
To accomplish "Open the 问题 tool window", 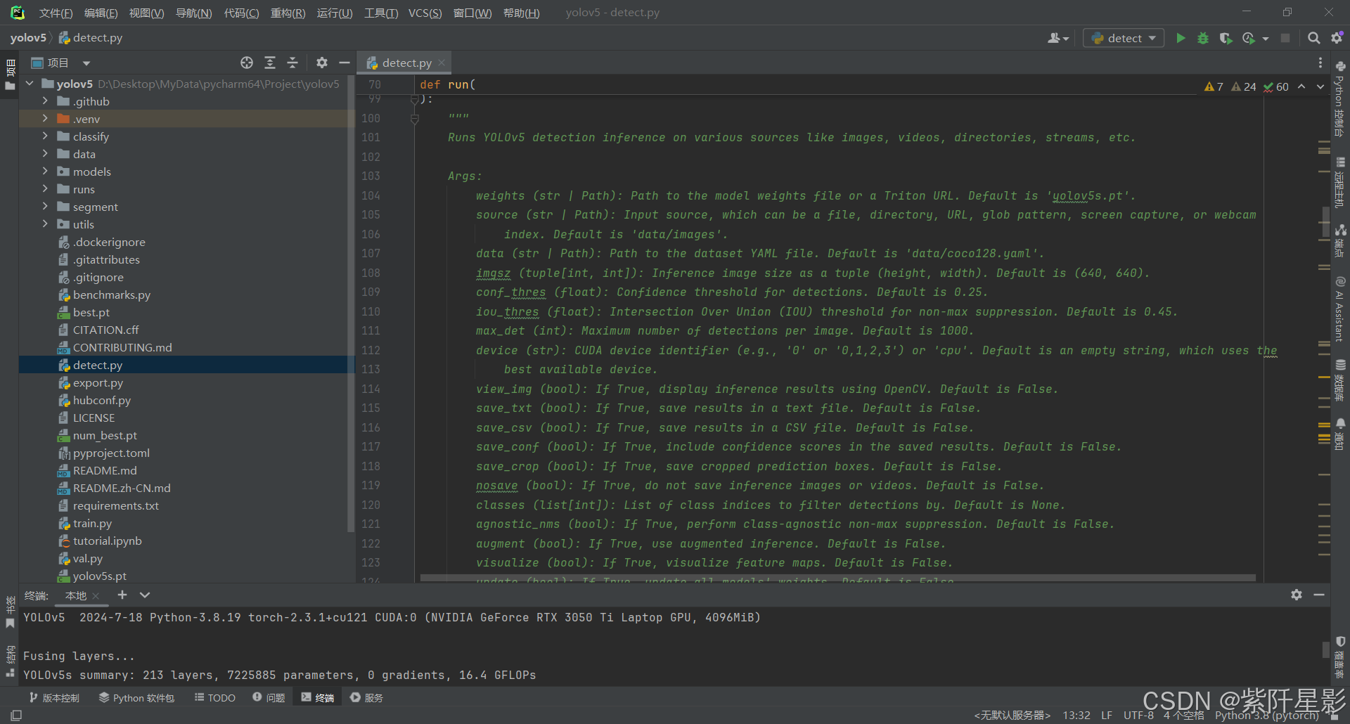I will tap(269, 697).
